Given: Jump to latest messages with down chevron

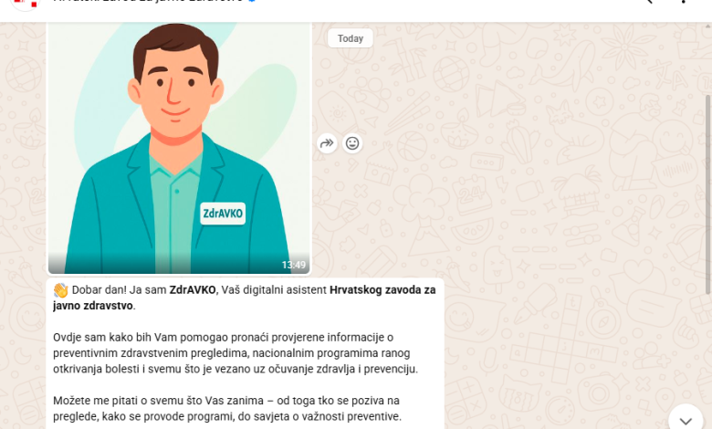Looking at the screenshot, I should (x=686, y=420).
